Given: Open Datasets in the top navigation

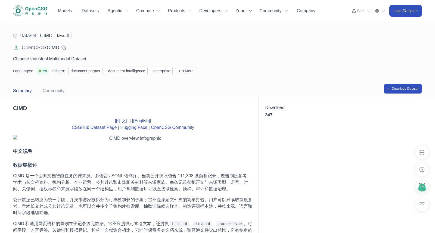Looking at the screenshot, I should point(90,11).
